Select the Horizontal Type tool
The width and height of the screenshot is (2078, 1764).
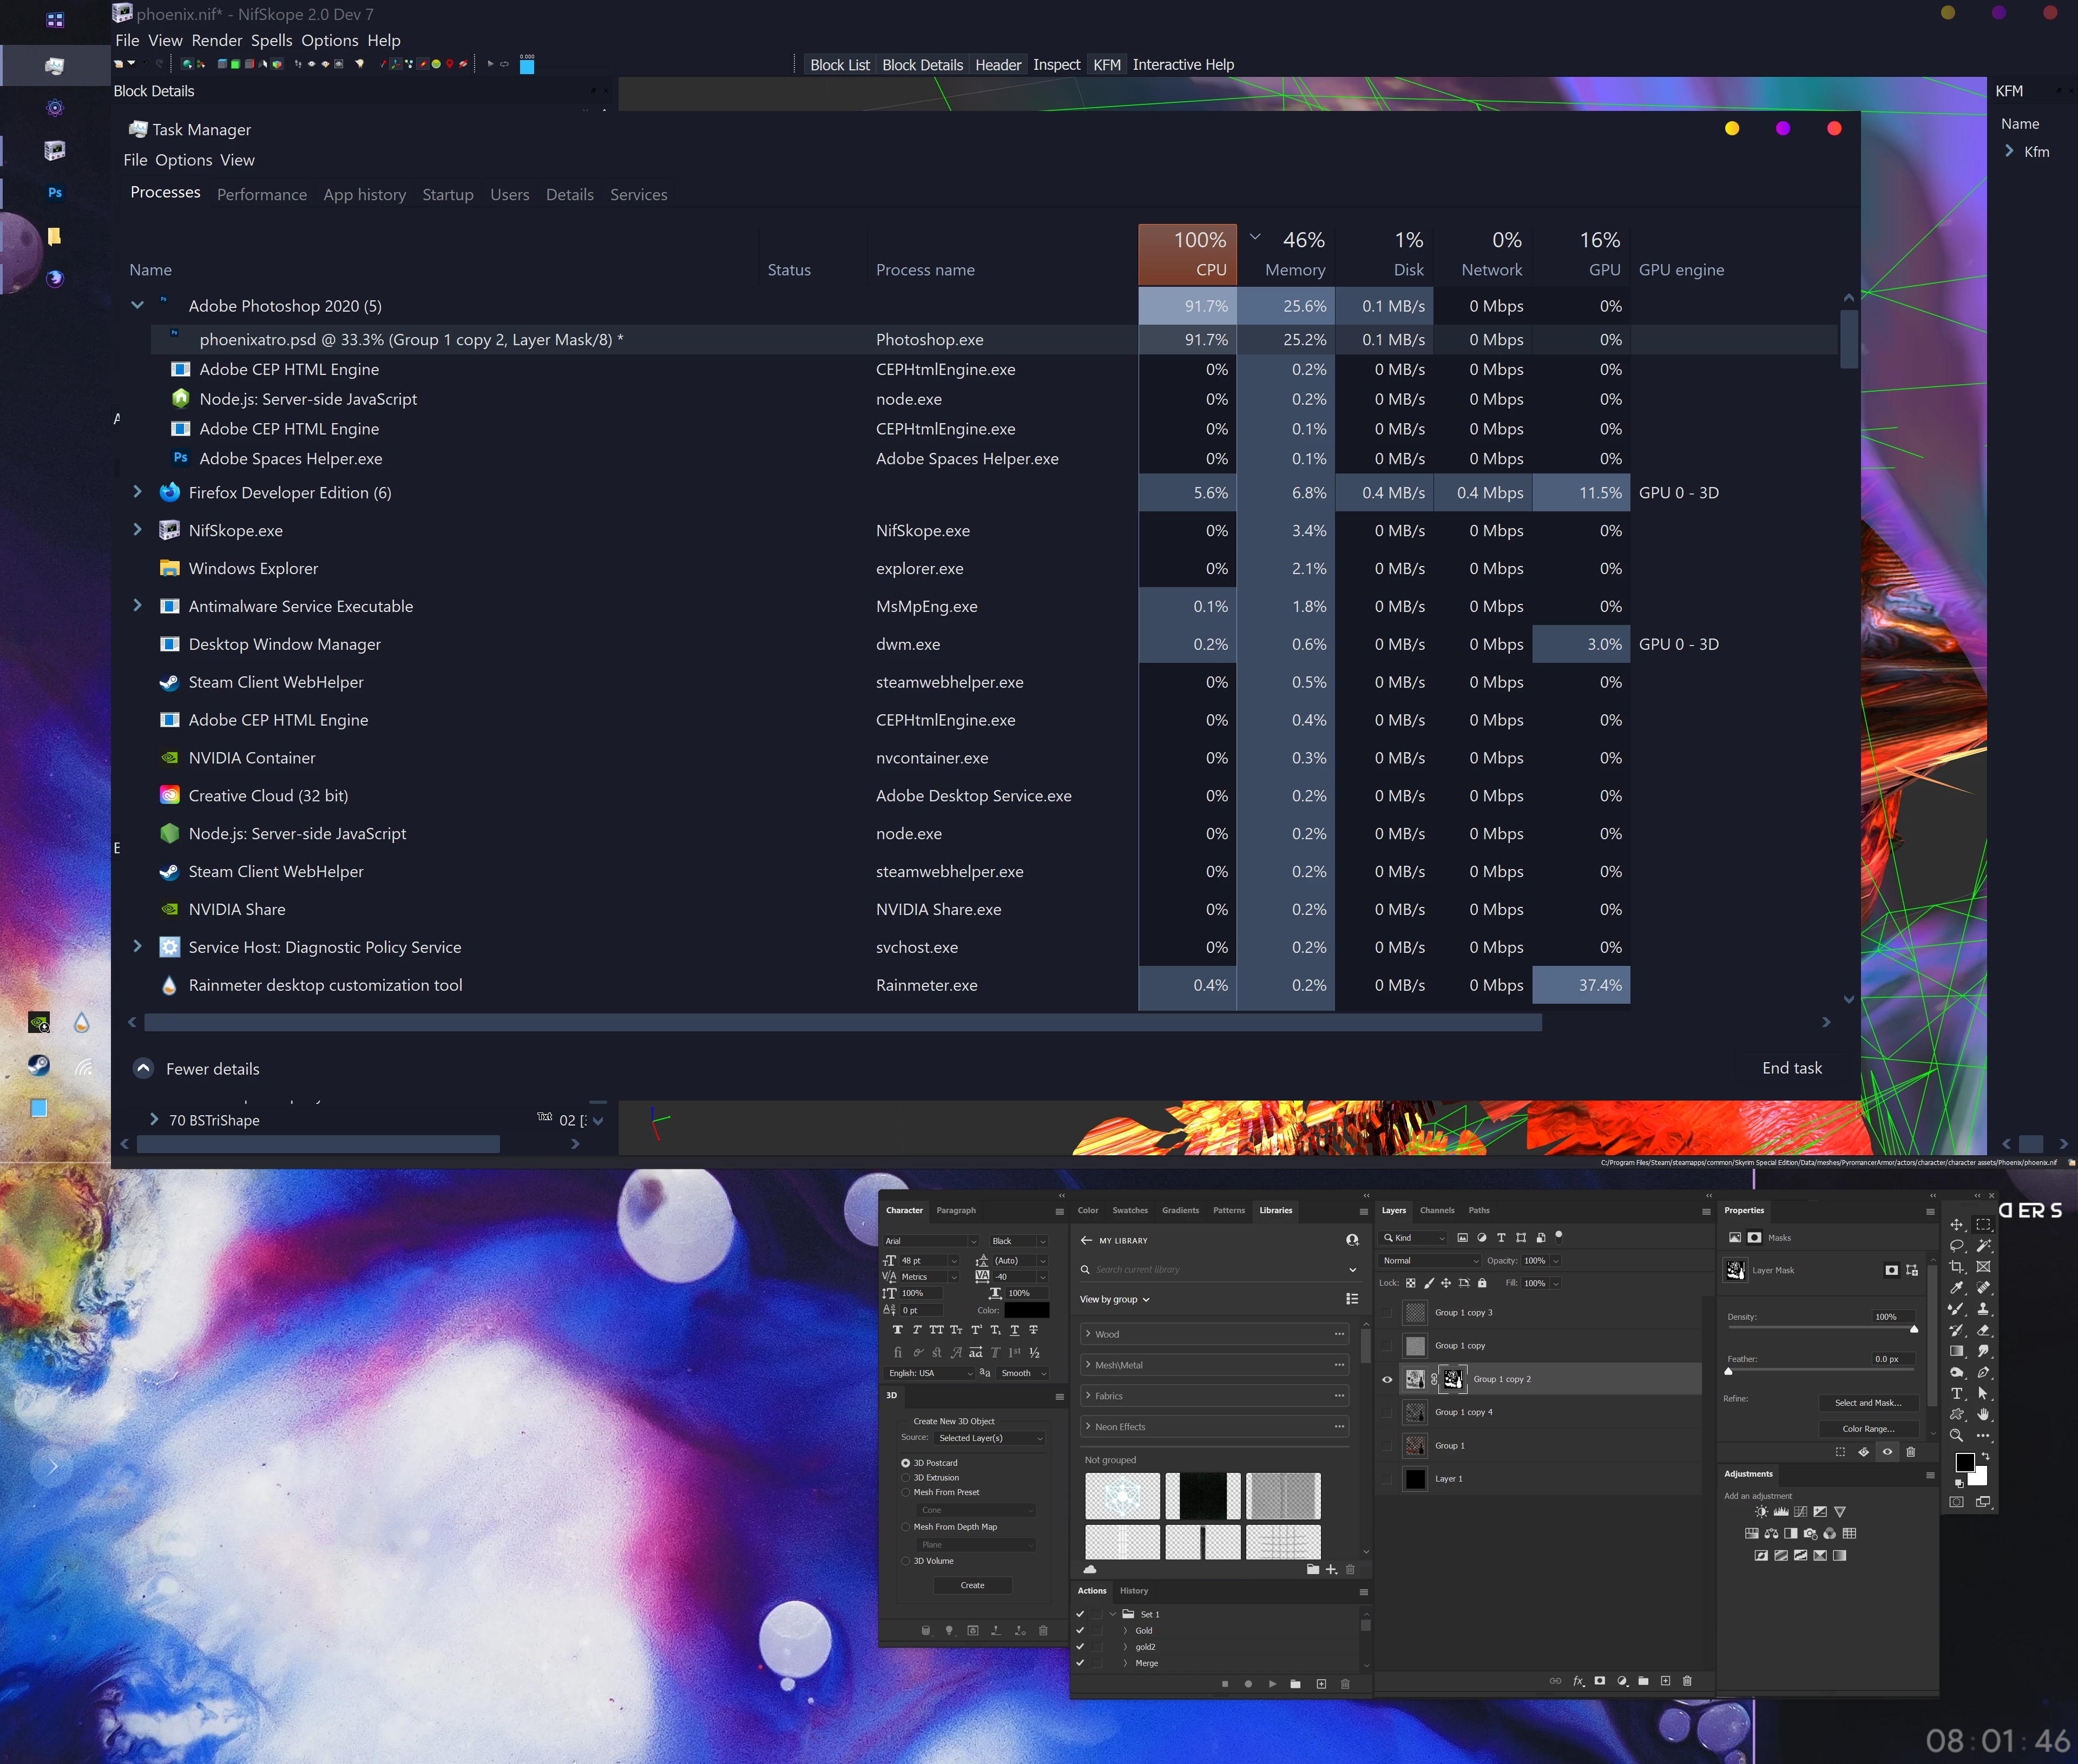[x=1957, y=1393]
